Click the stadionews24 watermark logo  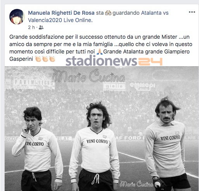click(114, 61)
